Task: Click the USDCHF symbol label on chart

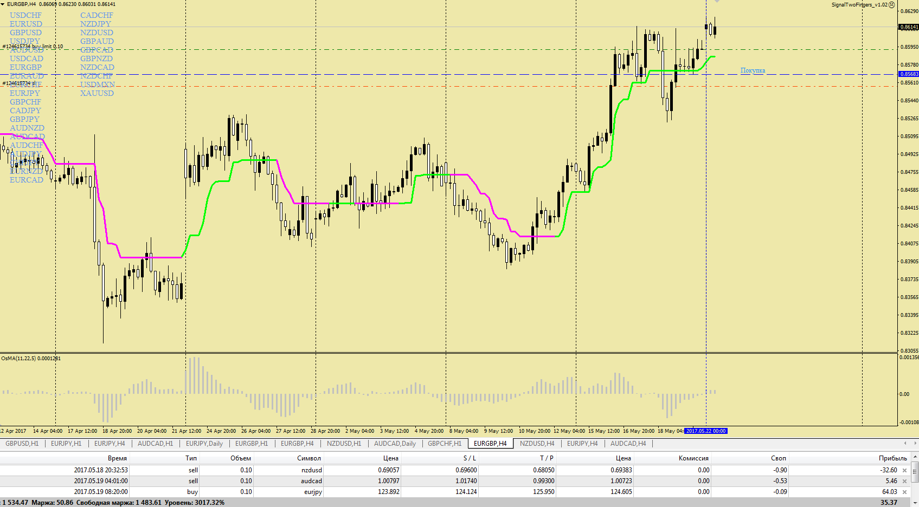Action: click(25, 15)
